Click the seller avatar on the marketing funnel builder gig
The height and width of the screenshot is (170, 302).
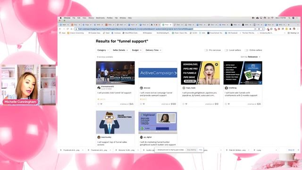pyautogui.click(x=141, y=137)
